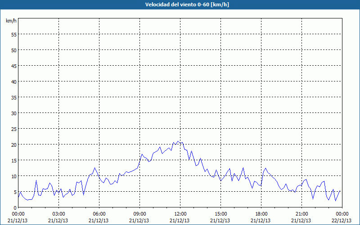Click the y-axis value 30
This screenshot has width=360, height=225.
coord(14,113)
